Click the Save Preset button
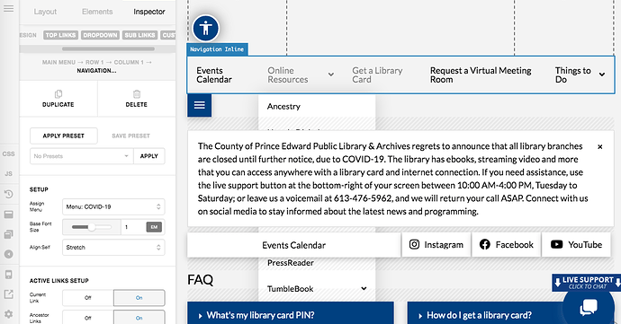The height and width of the screenshot is (324, 621). coord(130,136)
